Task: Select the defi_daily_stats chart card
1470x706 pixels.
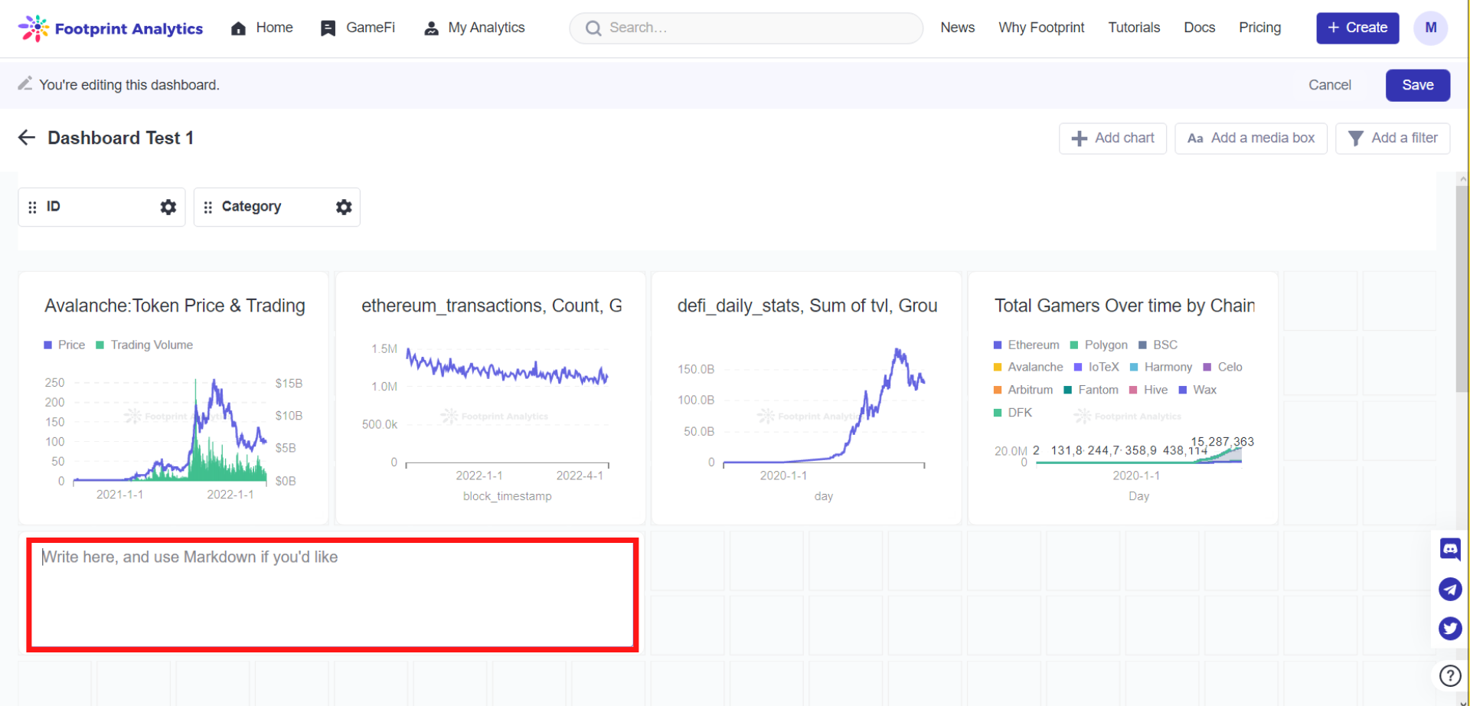Action: pos(806,397)
